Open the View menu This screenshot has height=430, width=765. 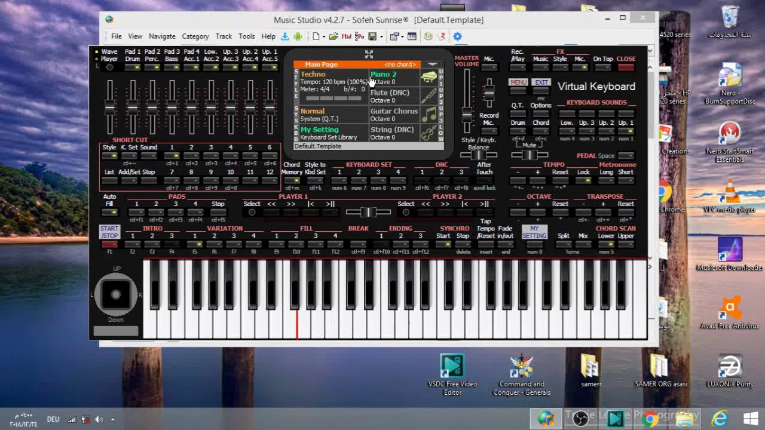[135, 36]
